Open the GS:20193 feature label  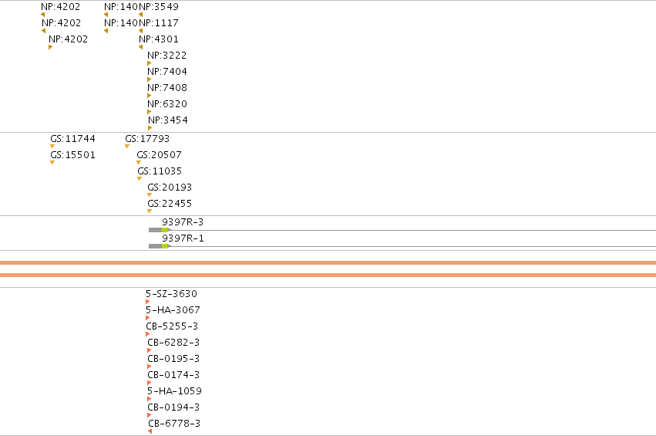click(170, 188)
